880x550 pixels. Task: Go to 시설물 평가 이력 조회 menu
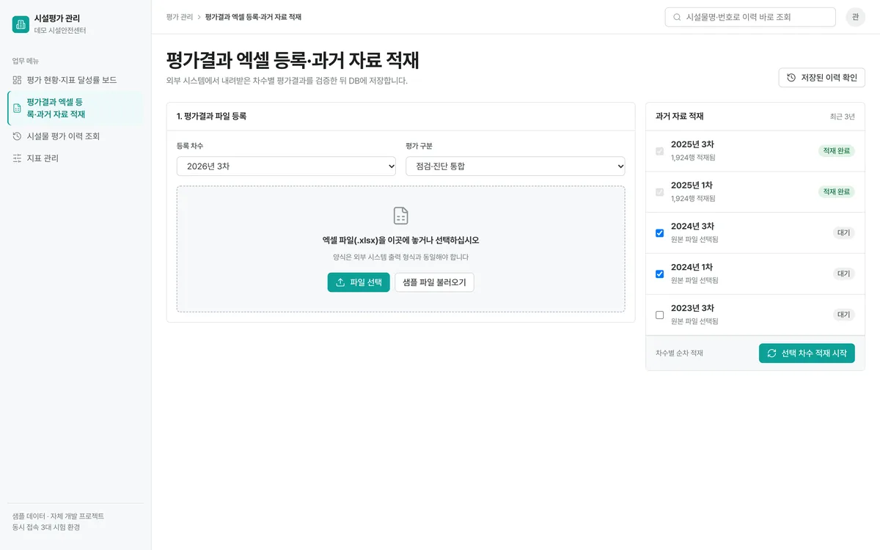point(76,136)
